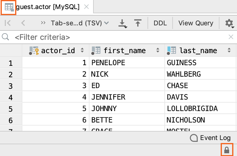This screenshot has width=237, height=156.
Task: Sort by the first_name column arrows
Action: point(158,50)
